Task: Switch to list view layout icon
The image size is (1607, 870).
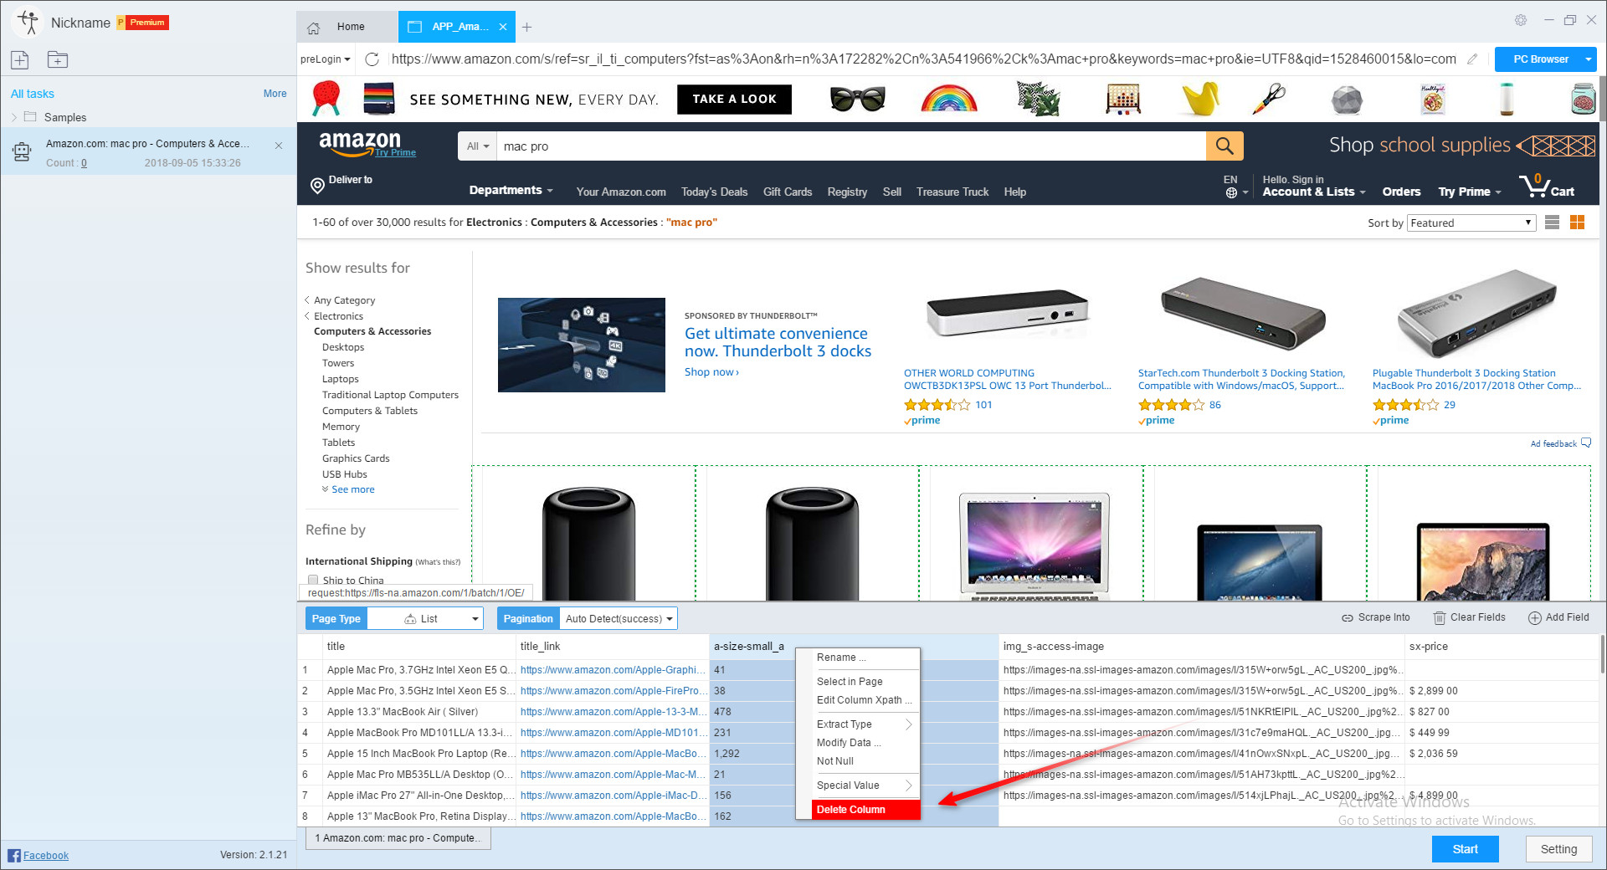Action: point(1552,223)
